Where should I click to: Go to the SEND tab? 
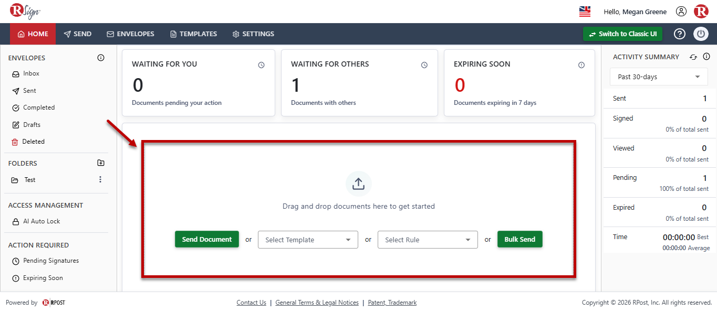pyautogui.click(x=78, y=34)
